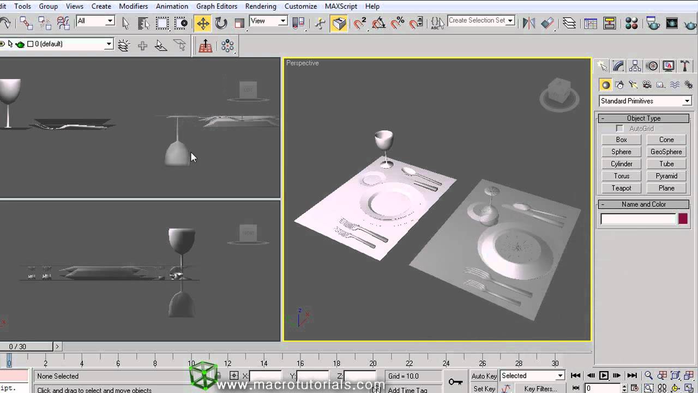Open the selection filter All dropdown
The image size is (698, 393).
tap(95, 21)
